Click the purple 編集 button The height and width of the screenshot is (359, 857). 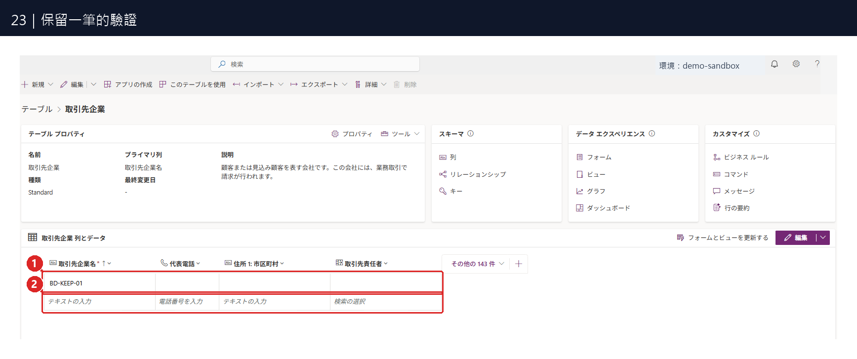point(795,238)
